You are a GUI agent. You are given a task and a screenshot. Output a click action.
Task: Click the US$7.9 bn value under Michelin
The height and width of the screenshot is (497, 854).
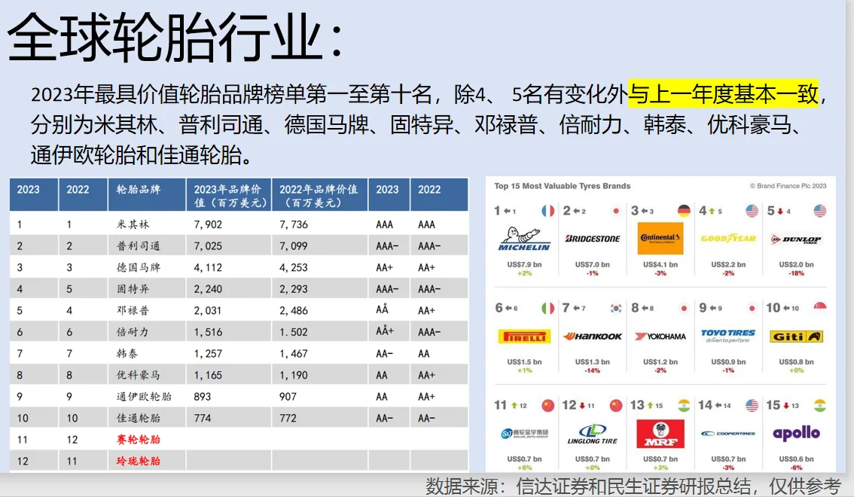(x=524, y=264)
